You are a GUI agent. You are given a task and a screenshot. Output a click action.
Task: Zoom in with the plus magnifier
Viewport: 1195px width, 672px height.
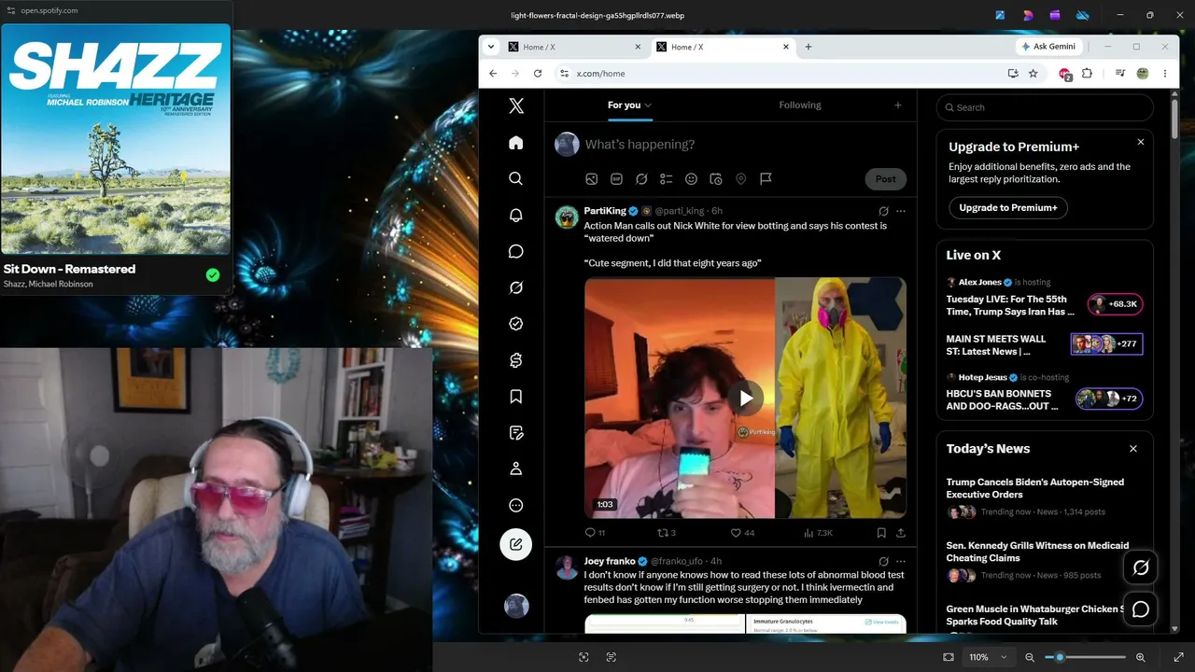1141,657
